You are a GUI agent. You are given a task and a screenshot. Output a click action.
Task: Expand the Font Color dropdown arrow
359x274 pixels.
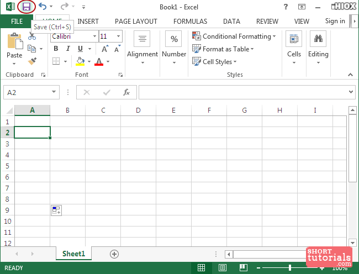pyautogui.click(x=108, y=61)
